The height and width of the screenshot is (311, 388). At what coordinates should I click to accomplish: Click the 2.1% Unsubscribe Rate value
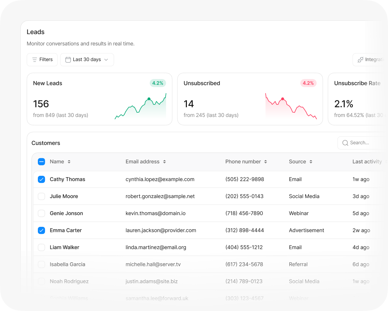344,104
